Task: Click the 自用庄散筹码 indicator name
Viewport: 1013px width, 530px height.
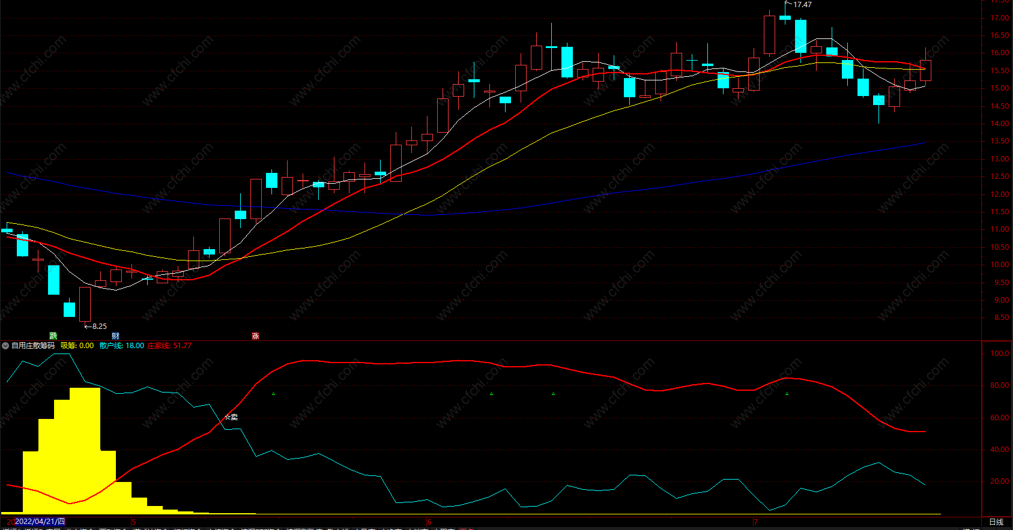Action: (33, 346)
